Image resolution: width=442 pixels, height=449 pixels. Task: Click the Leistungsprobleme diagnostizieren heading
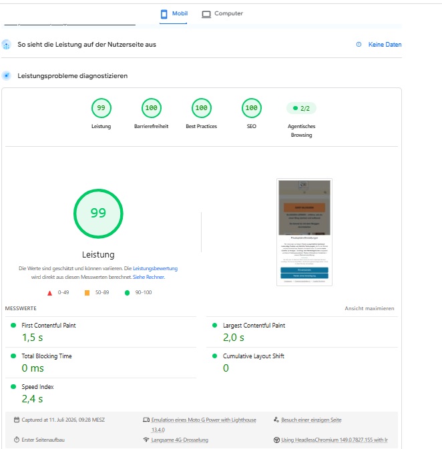(x=73, y=76)
